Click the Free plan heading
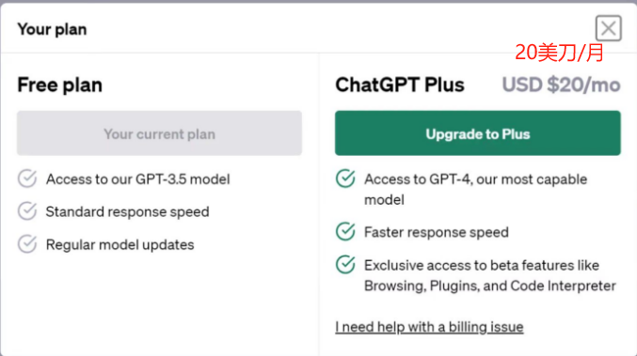 59,85
